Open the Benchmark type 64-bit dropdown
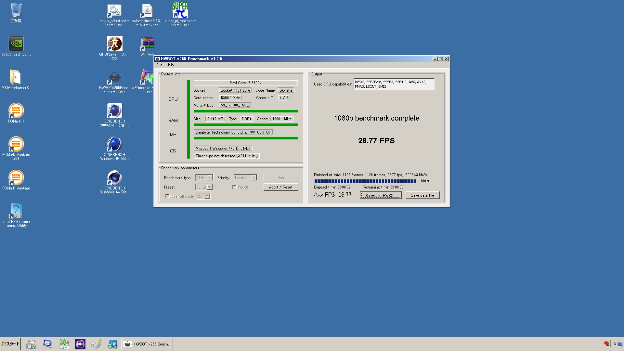This screenshot has height=351, width=624. [x=204, y=178]
